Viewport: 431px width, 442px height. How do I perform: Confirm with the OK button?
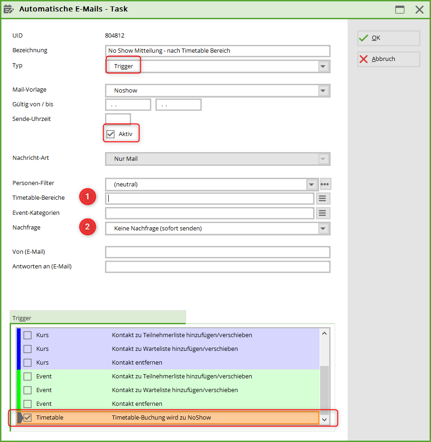388,38
